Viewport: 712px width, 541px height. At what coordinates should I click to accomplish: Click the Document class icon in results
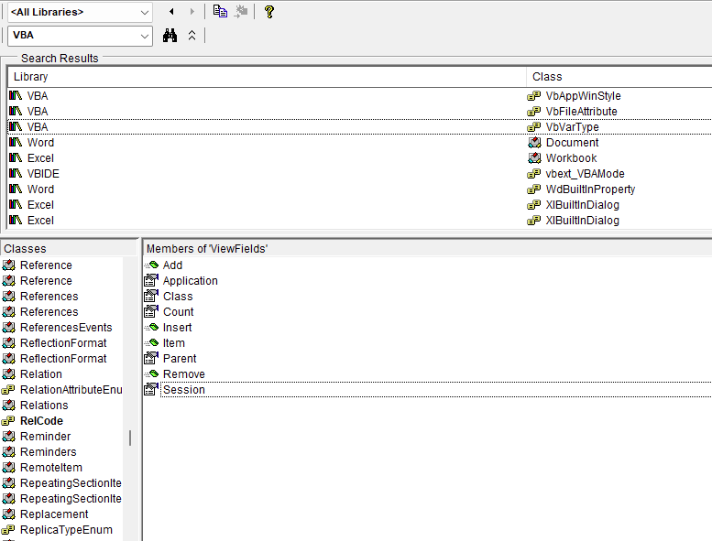pyautogui.click(x=534, y=143)
